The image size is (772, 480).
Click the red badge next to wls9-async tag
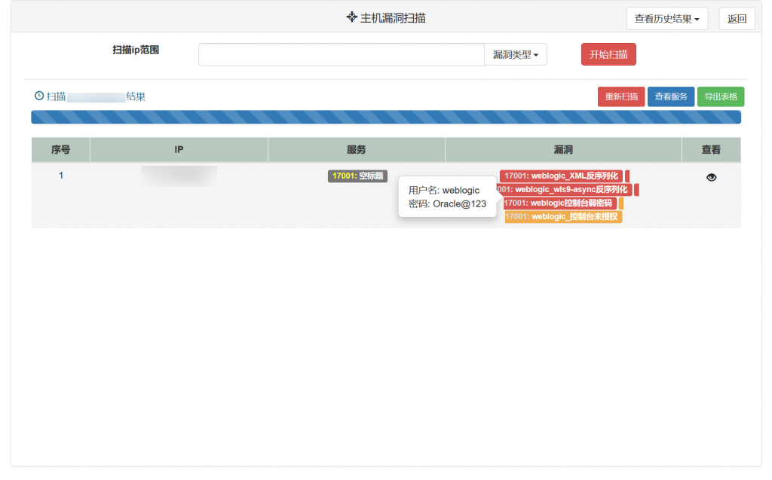click(636, 189)
